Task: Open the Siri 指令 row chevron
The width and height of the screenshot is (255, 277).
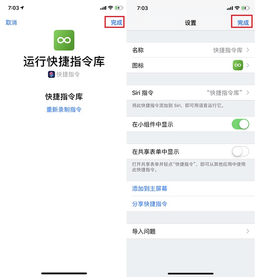Action: (x=248, y=92)
